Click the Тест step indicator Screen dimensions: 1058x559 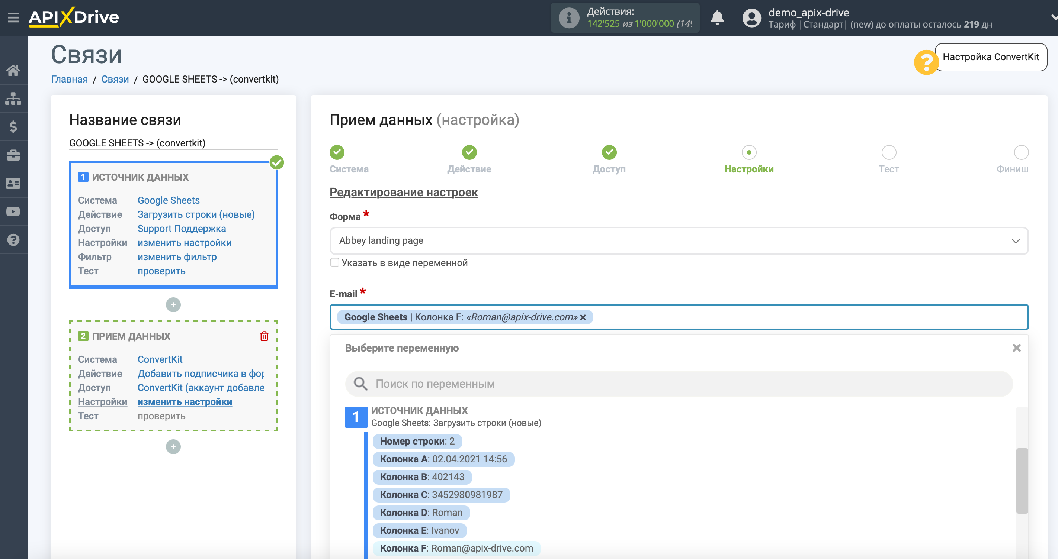(x=889, y=152)
